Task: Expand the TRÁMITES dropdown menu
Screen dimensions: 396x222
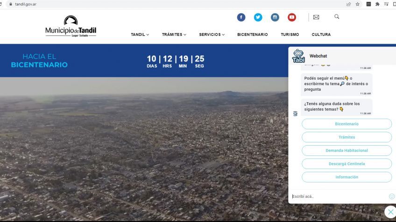Action: point(174,34)
